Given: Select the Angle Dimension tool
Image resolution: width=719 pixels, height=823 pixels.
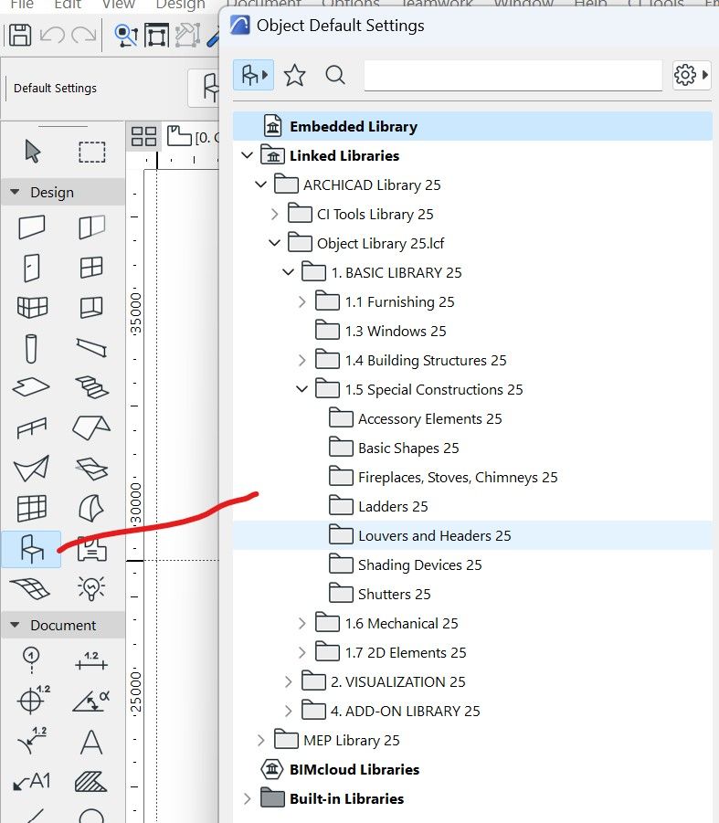Looking at the screenshot, I should [91, 702].
